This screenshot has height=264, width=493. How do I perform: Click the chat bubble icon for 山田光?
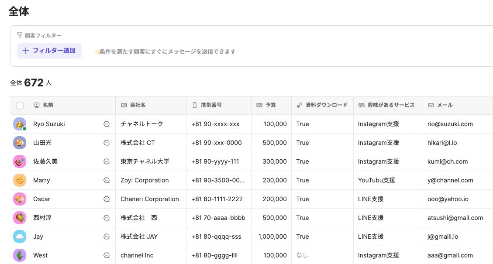point(107,143)
